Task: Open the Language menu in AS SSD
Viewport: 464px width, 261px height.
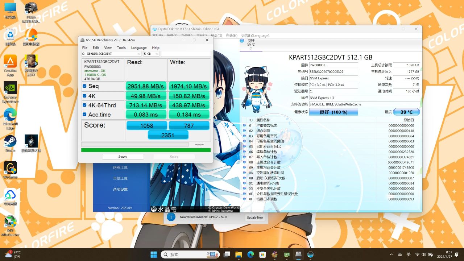Action: click(x=139, y=47)
